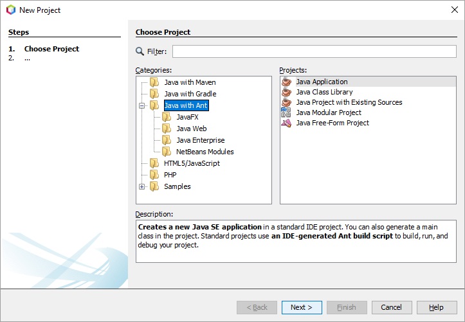Select Java Modular Project type
Image resolution: width=465 pixels, height=322 pixels.
pyautogui.click(x=329, y=112)
